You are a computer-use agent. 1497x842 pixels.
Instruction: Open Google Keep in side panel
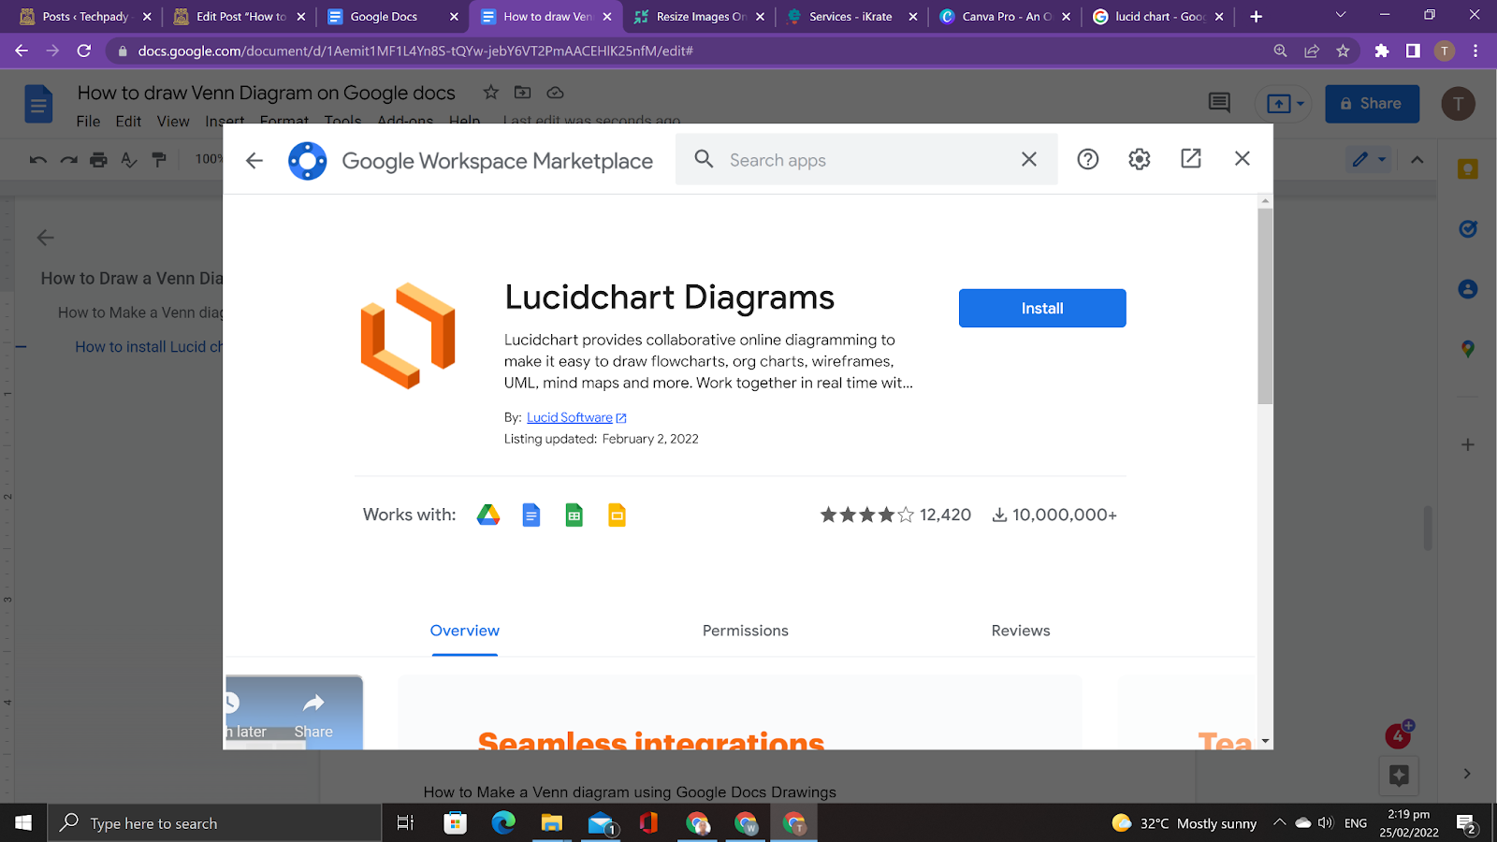click(1467, 169)
